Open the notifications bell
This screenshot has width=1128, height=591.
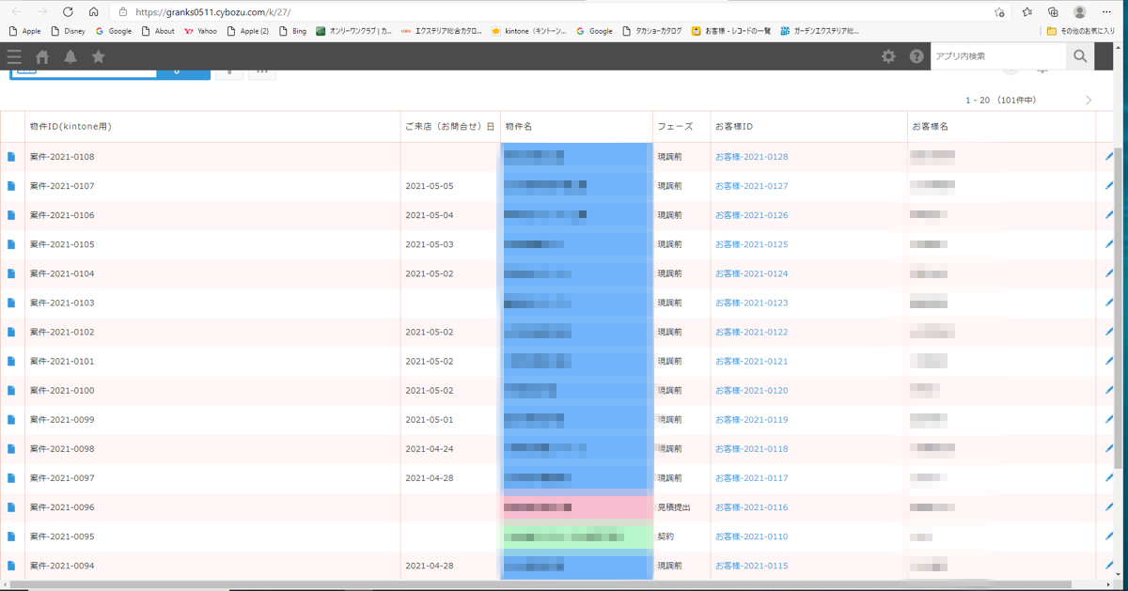click(x=70, y=57)
